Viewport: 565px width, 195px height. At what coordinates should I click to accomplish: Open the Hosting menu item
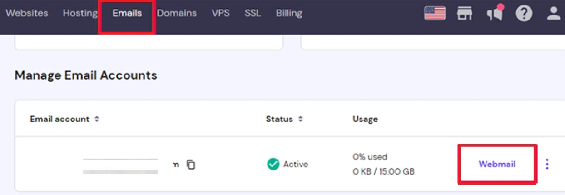(x=80, y=13)
